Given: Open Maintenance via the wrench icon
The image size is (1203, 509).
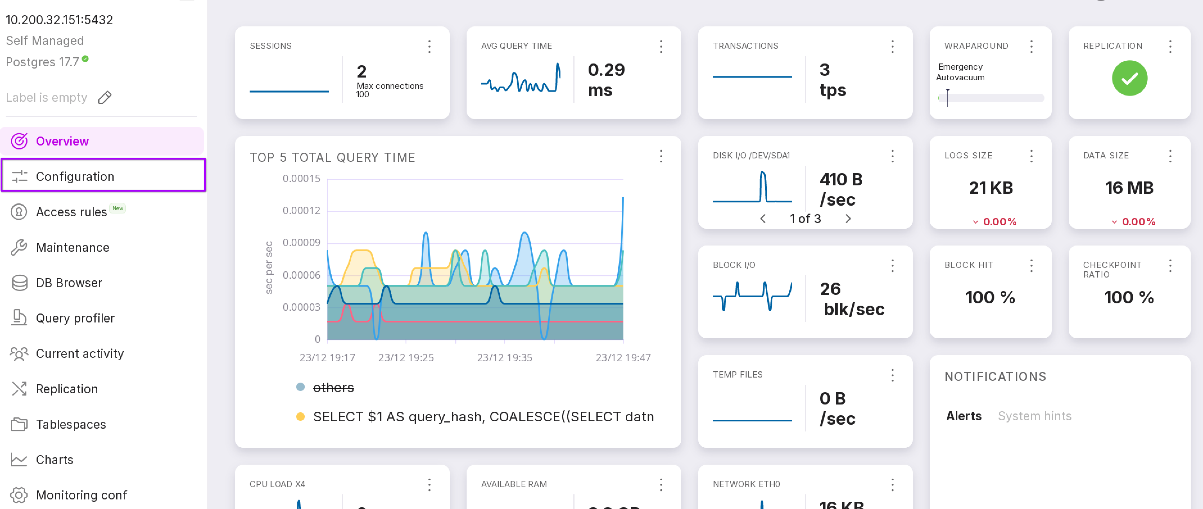Looking at the screenshot, I should (x=19, y=247).
